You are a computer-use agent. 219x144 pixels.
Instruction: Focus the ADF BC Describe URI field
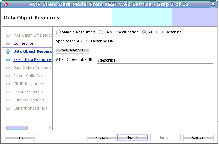[x=155, y=60]
